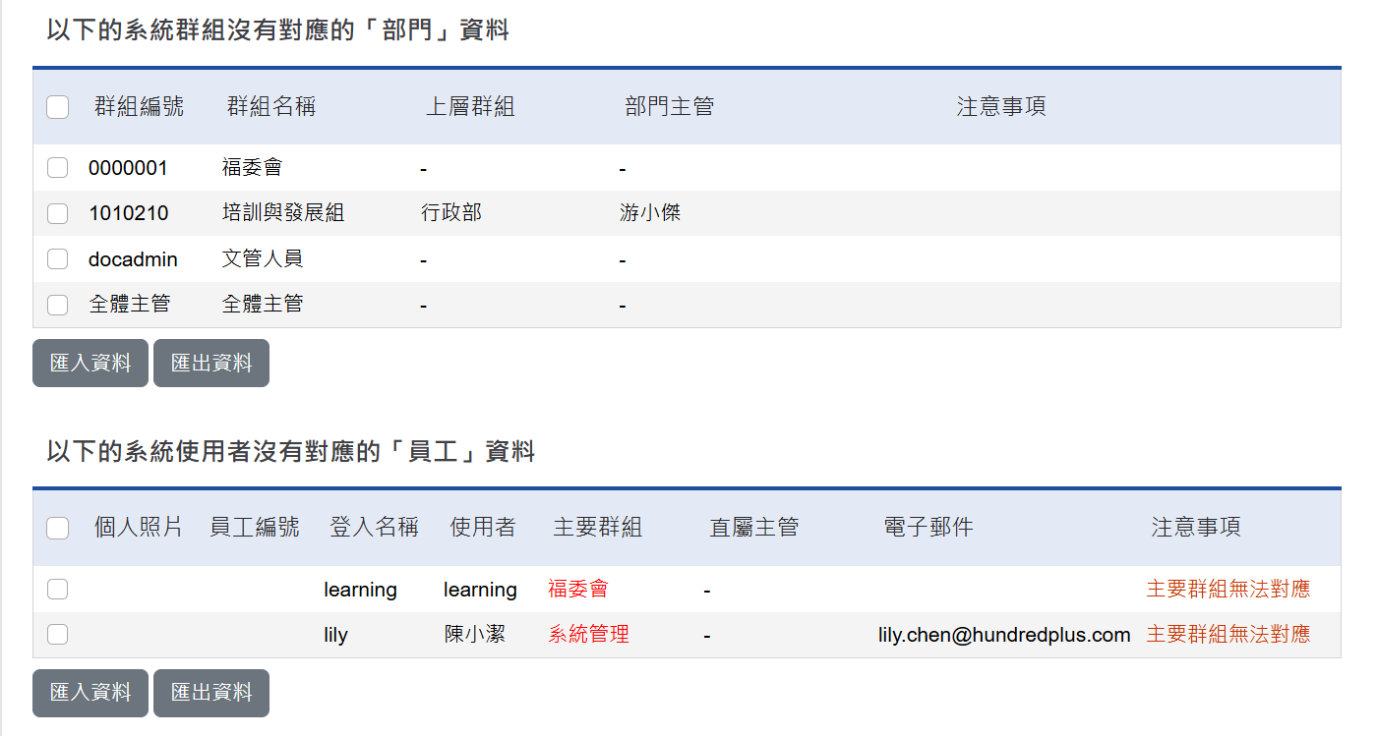Viewport: 1377px width, 736px height.
Task: Click the 主要群組無法對應 warning for lily
Action: tap(1227, 634)
